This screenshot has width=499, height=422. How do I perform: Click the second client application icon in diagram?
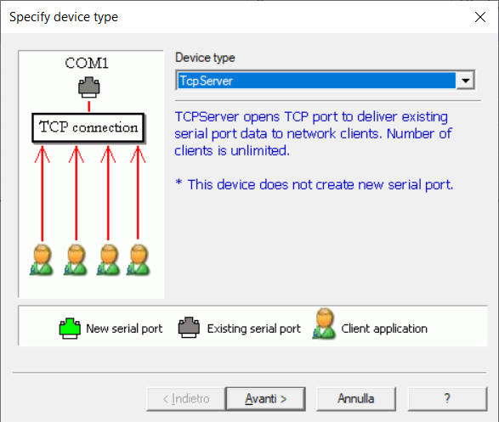tap(76, 260)
